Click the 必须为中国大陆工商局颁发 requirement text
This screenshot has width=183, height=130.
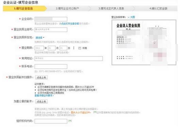tap(51, 93)
